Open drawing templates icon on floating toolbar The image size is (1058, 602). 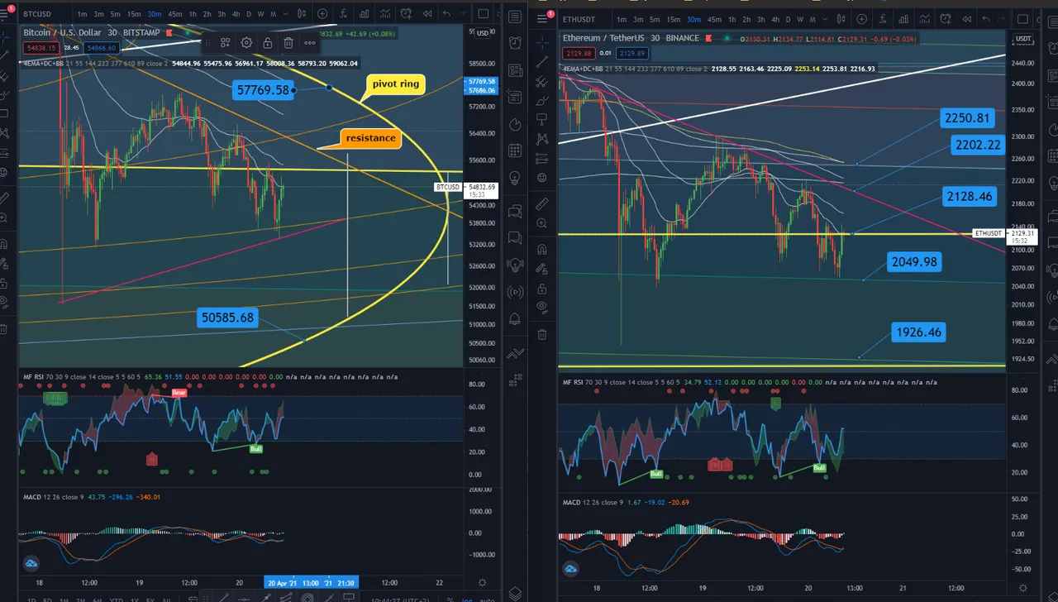225,42
